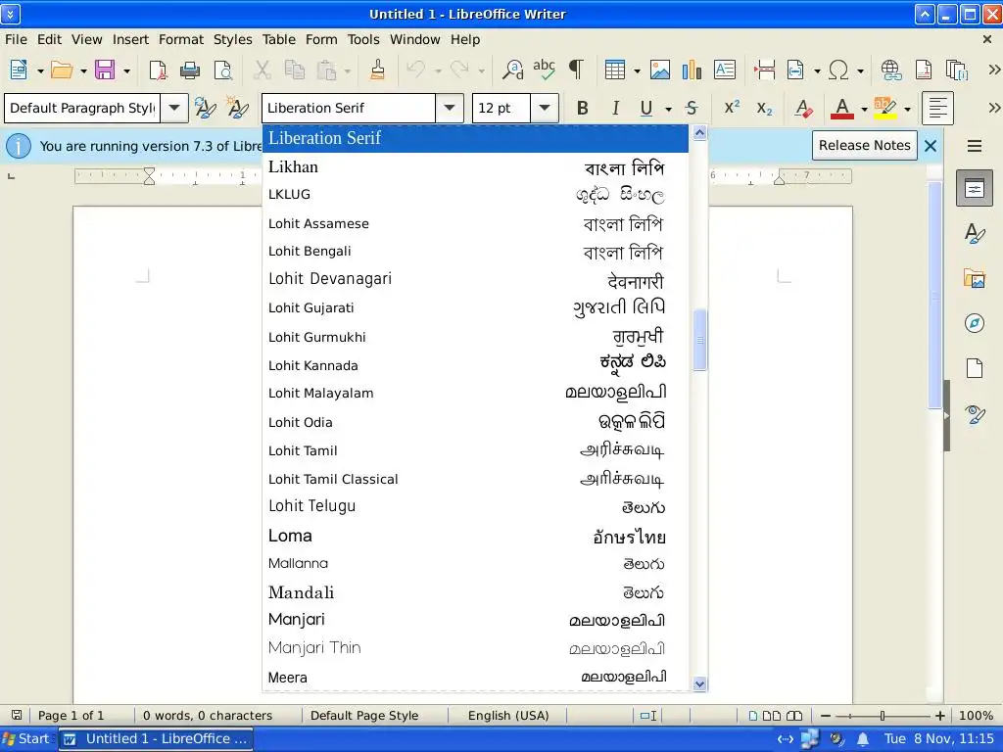This screenshot has width=1003, height=752.
Task: Open the sidebar Styles panel
Action: tap(975, 233)
